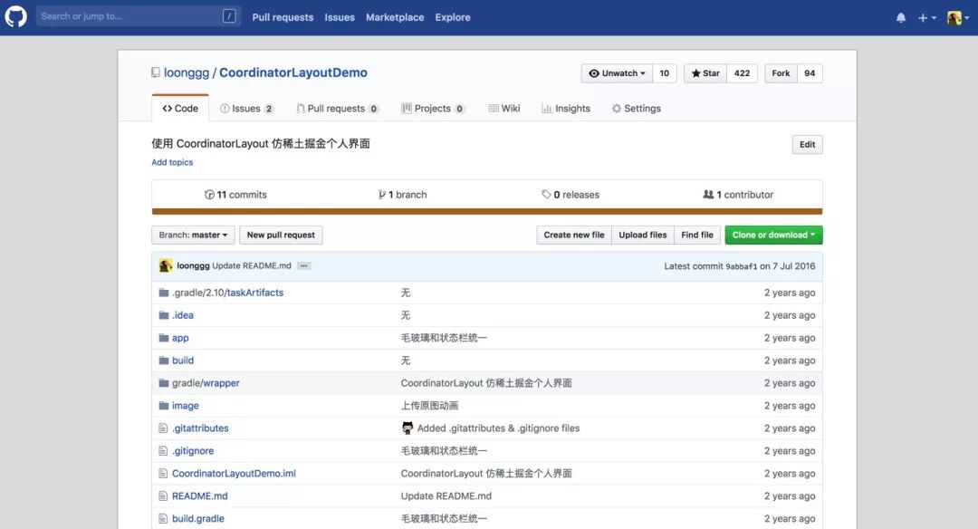The width and height of the screenshot is (978, 529).
Task: Switch to the Issues tab
Action: pos(246,108)
